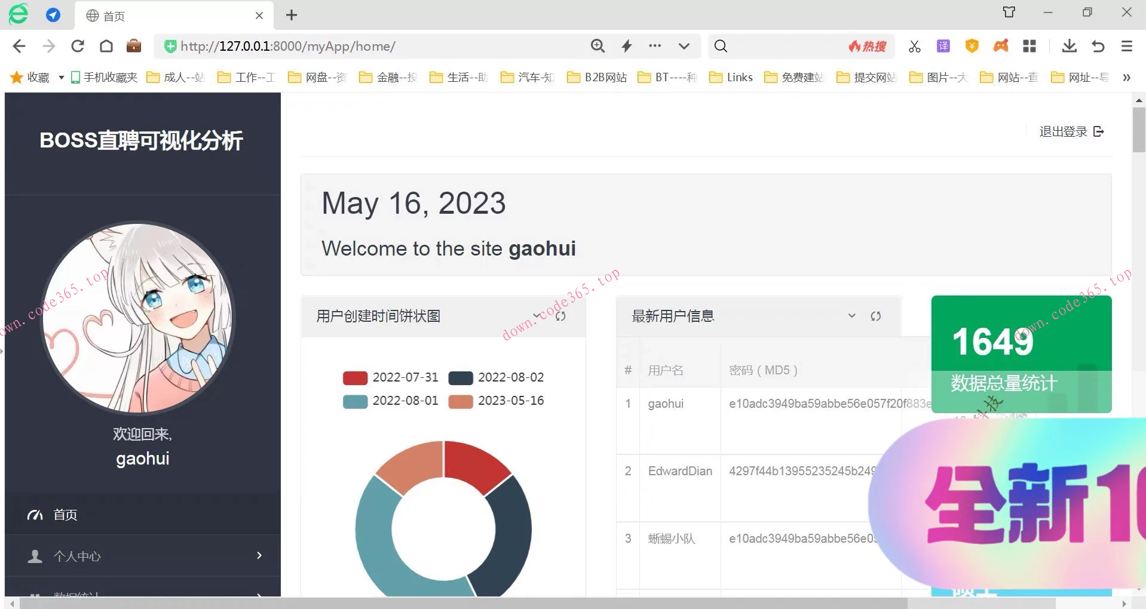This screenshot has width=1146, height=609.
Task: Reload the current page
Action: (x=78, y=46)
